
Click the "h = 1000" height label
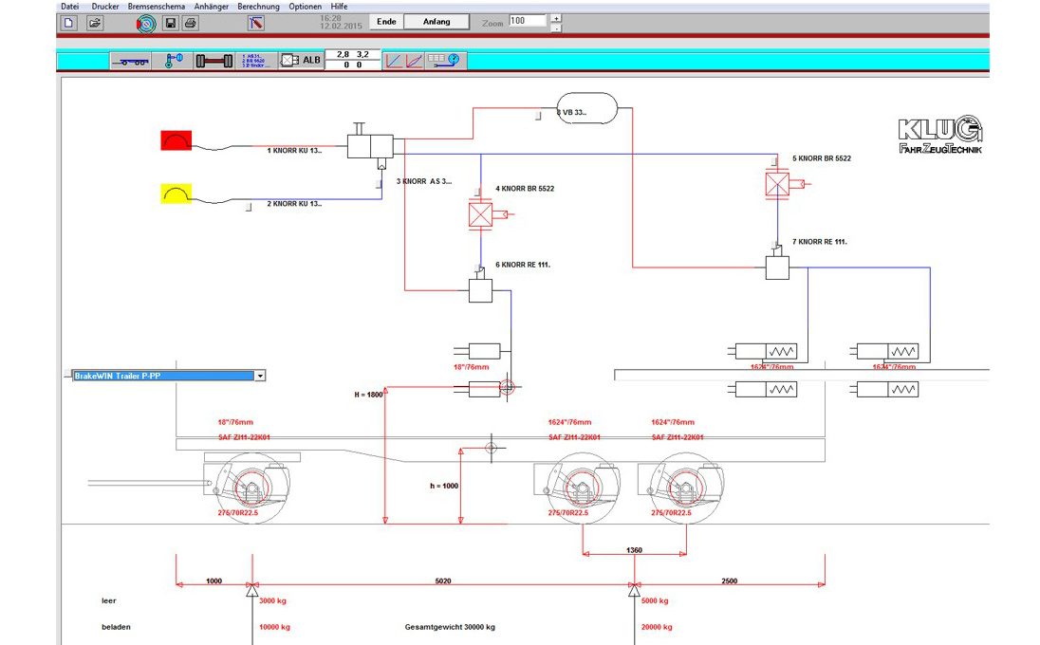[x=444, y=486]
